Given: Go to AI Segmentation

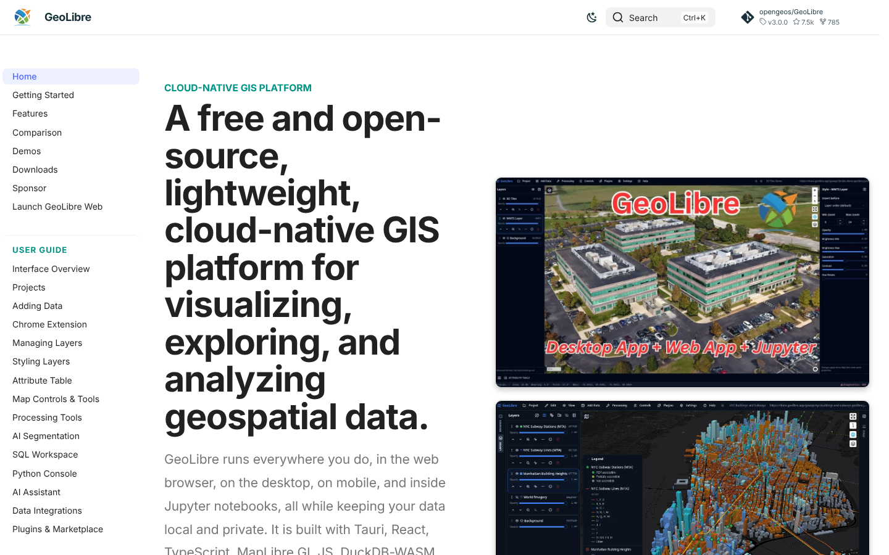Looking at the screenshot, I should 46,436.
